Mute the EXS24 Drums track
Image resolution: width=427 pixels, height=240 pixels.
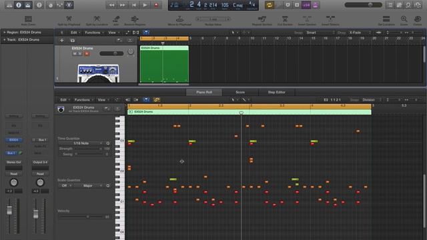point(75,53)
